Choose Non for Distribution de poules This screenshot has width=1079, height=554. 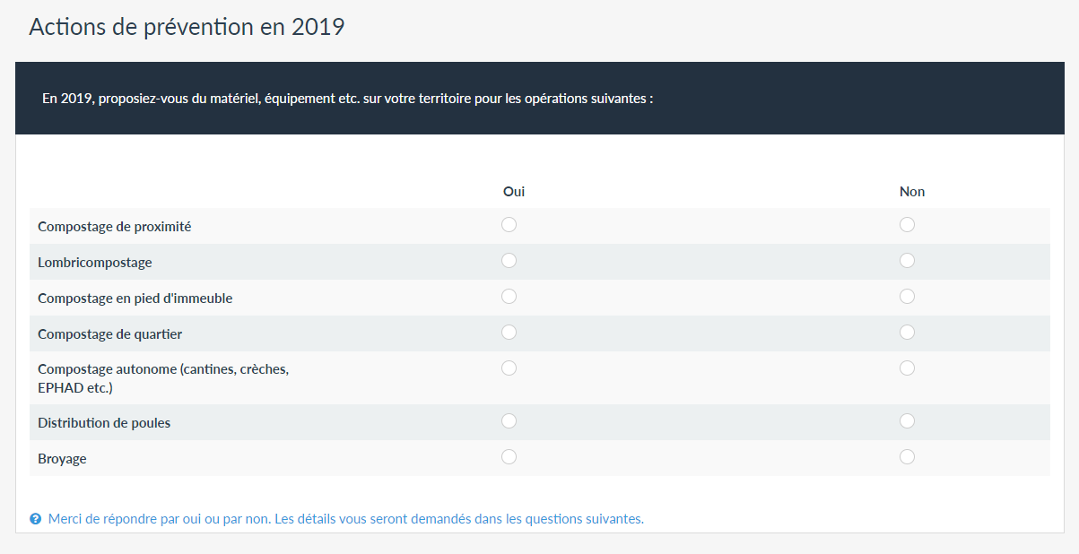(907, 420)
